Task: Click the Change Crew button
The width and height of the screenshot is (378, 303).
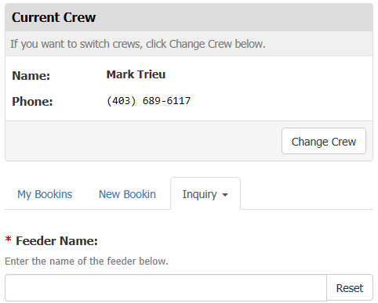Action: [x=324, y=141]
